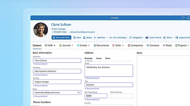Click inside the Note text area
The height and width of the screenshot is (106, 190).
163,81
